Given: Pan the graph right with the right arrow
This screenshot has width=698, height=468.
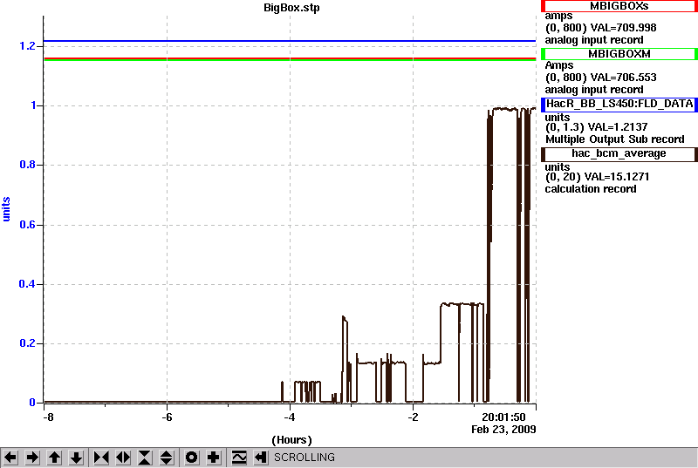Looking at the screenshot, I should (x=32, y=458).
